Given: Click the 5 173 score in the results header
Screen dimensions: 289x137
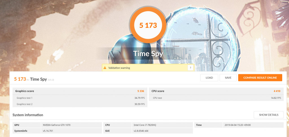Looking at the screenshot, I should point(20,79).
